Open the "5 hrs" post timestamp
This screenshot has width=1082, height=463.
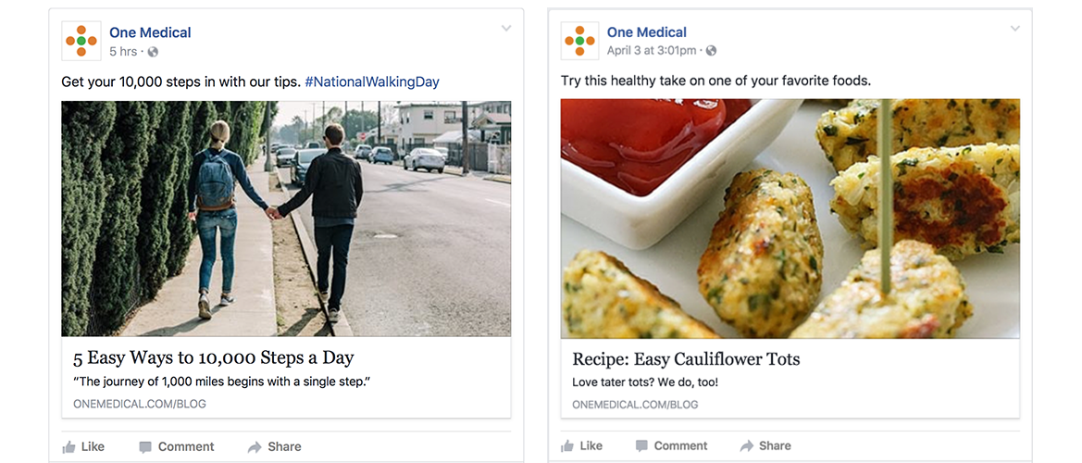124,52
